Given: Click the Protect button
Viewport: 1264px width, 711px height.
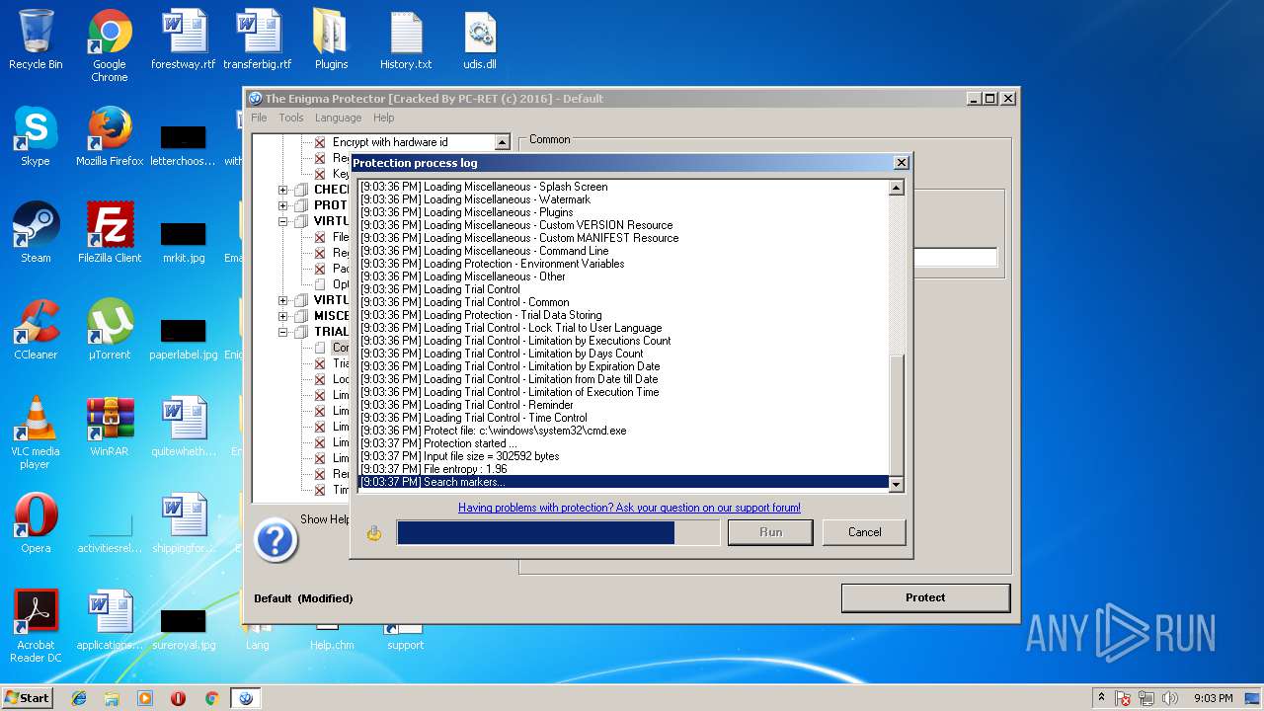Looking at the screenshot, I should (925, 597).
